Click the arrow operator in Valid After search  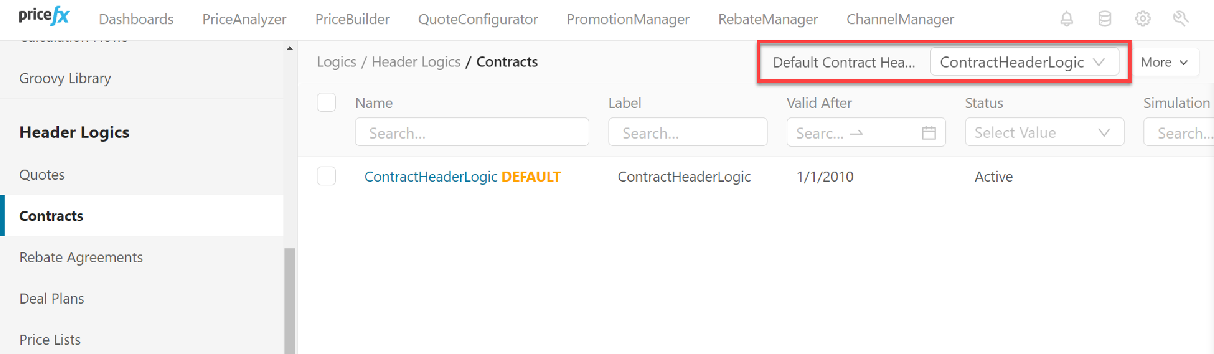click(857, 133)
